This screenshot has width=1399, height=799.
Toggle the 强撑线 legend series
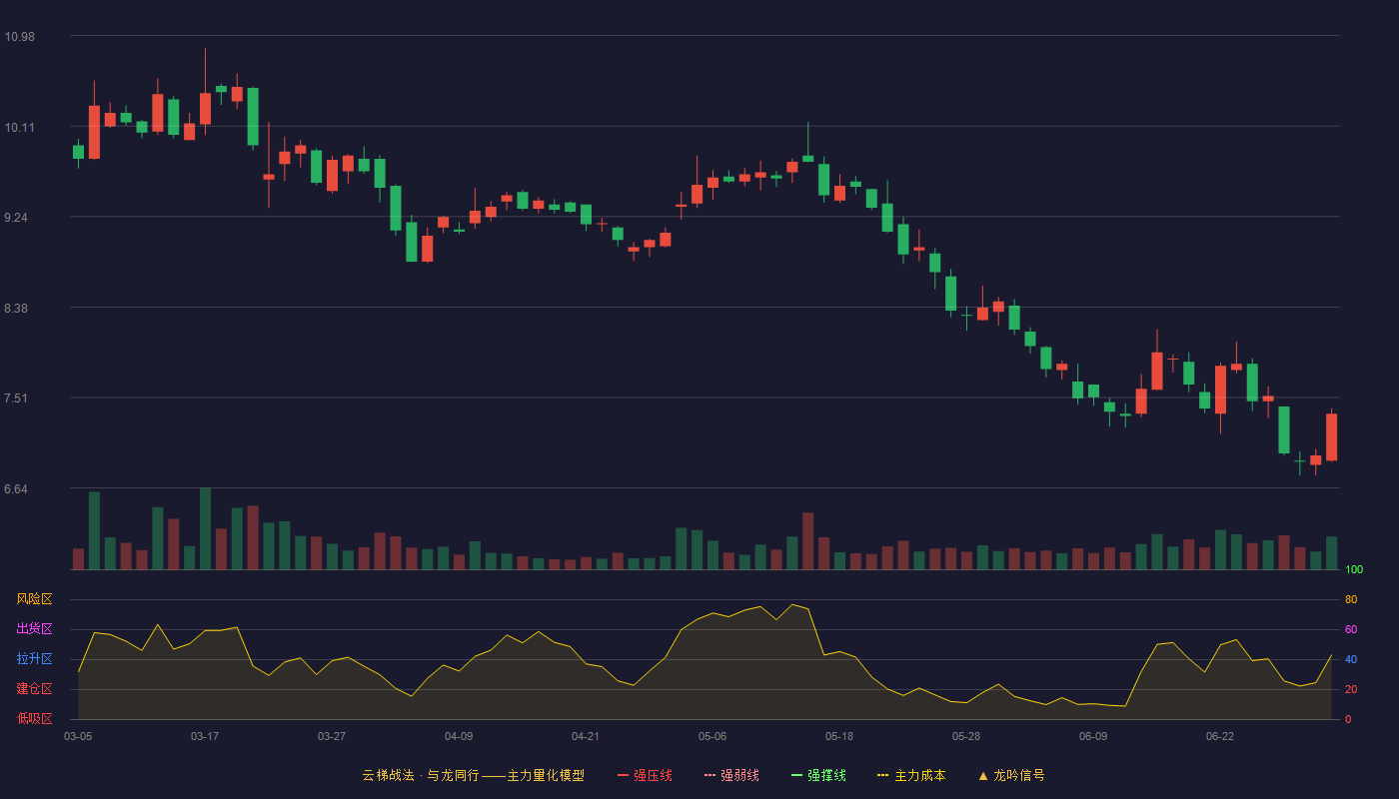click(x=818, y=775)
